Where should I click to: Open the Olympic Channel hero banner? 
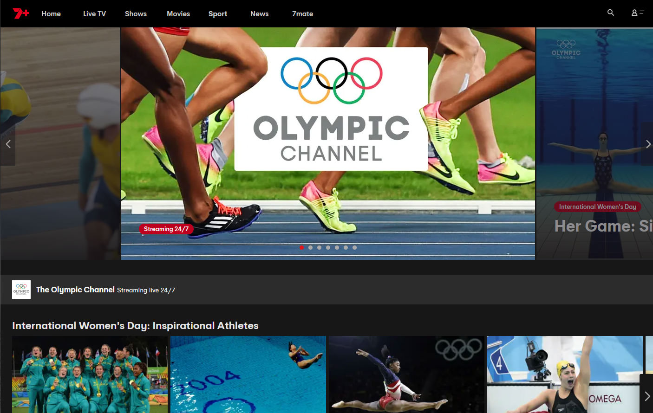click(328, 143)
